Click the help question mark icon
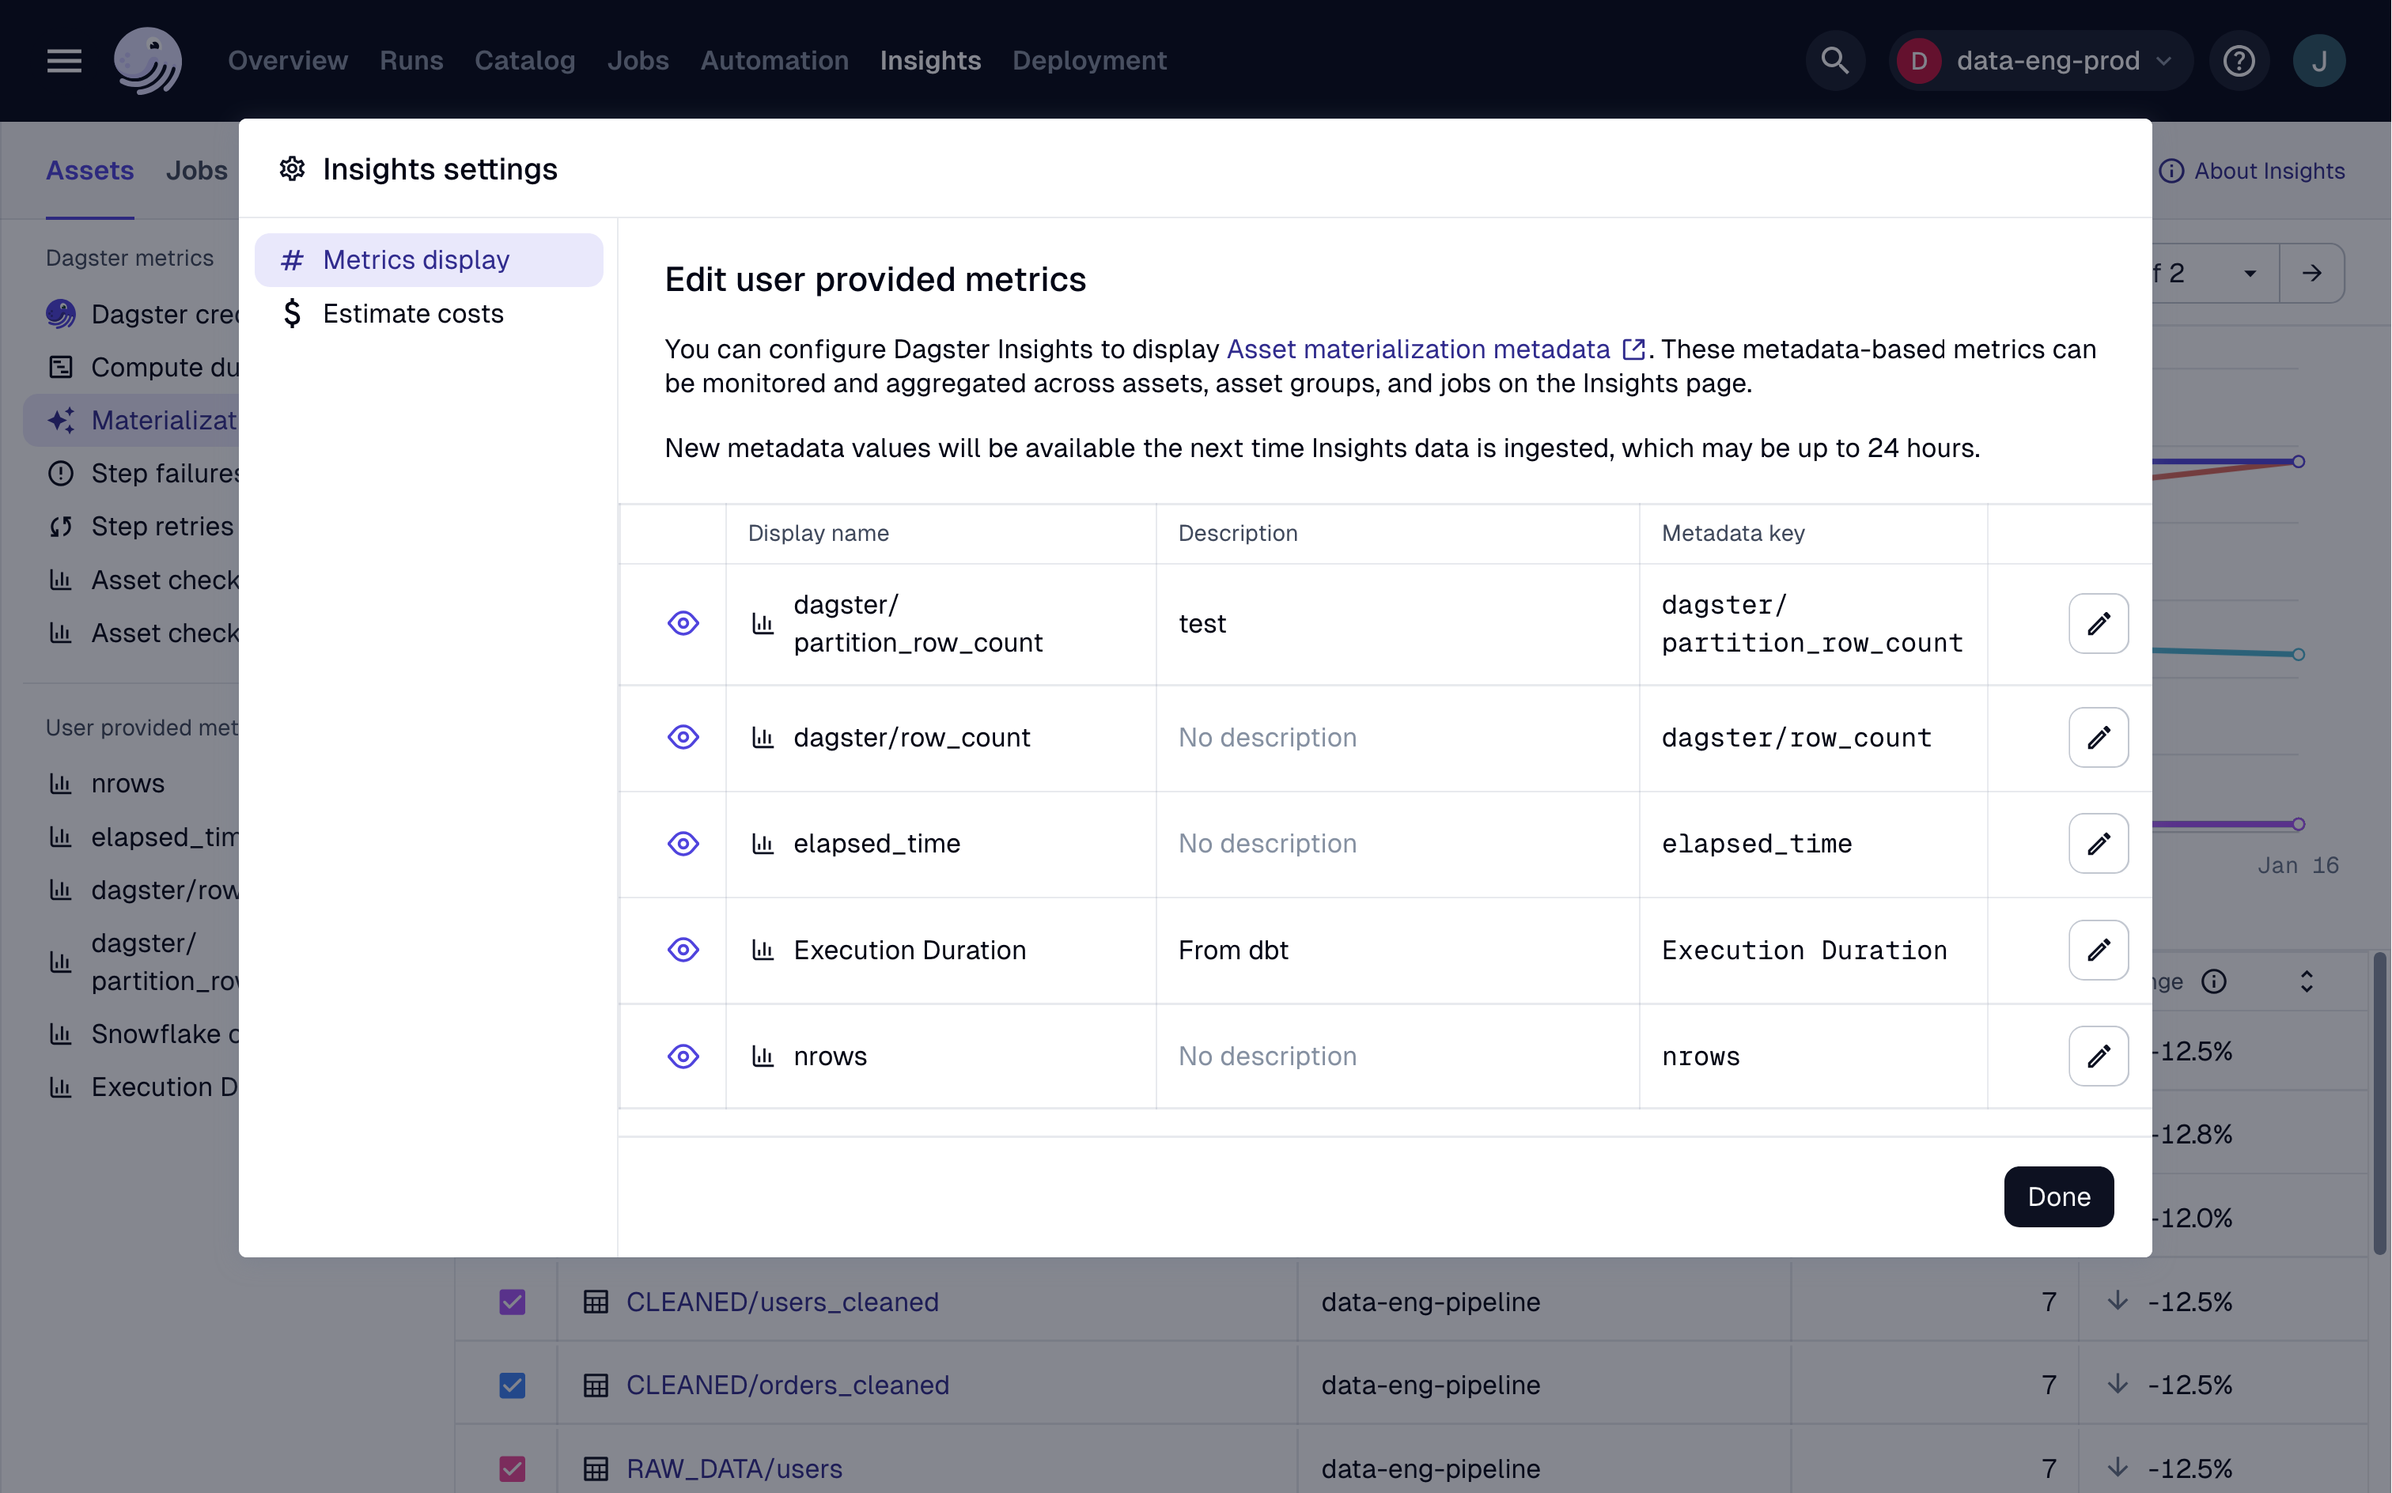The height and width of the screenshot is (1493, 2392). click(2239, 60)
